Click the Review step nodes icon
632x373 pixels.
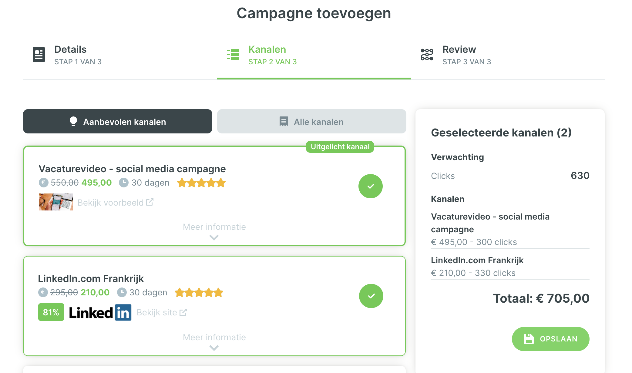click(x=427, y=55)
